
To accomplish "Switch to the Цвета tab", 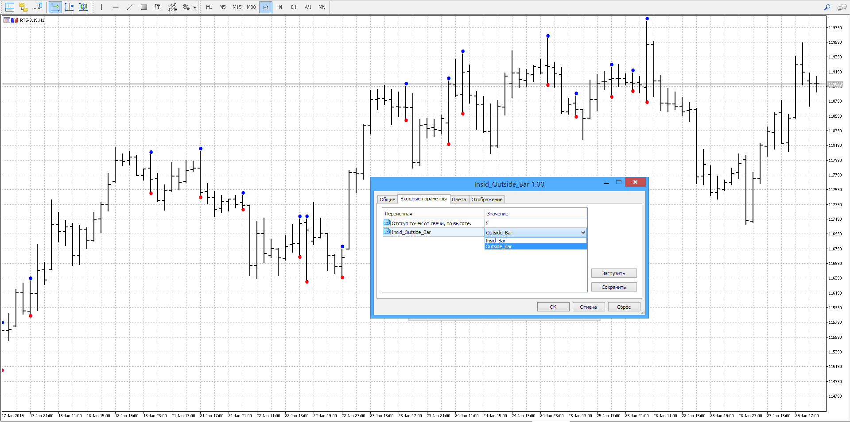I will (x=459, y=199).
